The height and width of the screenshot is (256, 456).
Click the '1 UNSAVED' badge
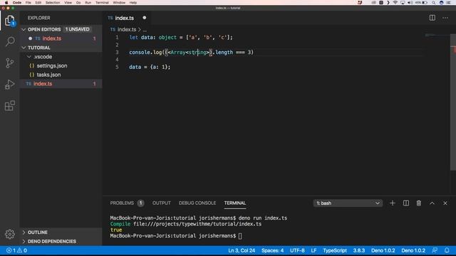tap(77, 29)
